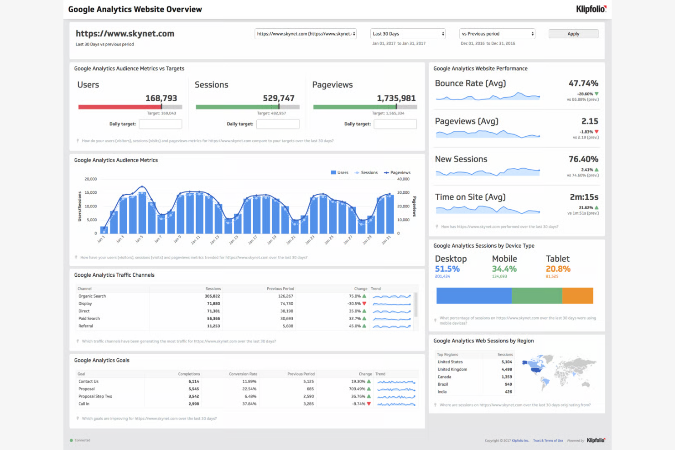The height and width of the screenshot is (450, 675).
Task: Open the Trust & Terms of Use link
Action: [x=548, y=440]
